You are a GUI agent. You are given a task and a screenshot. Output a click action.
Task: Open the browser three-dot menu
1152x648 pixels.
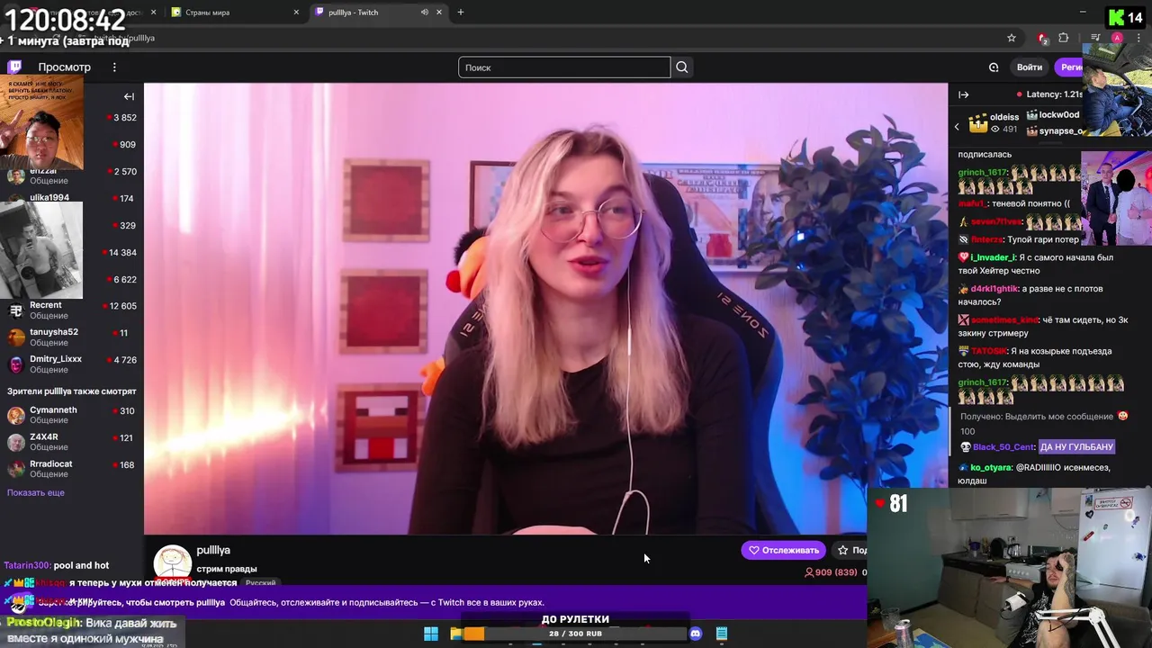(1137, 38)
